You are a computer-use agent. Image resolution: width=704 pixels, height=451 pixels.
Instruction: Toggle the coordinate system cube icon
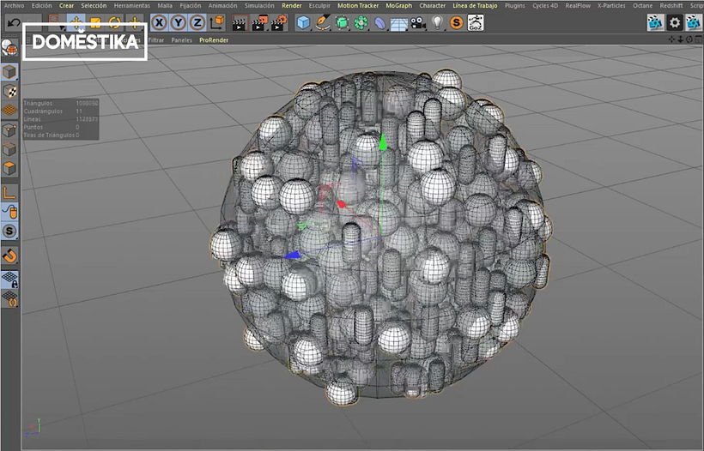(x=217, y=22)
